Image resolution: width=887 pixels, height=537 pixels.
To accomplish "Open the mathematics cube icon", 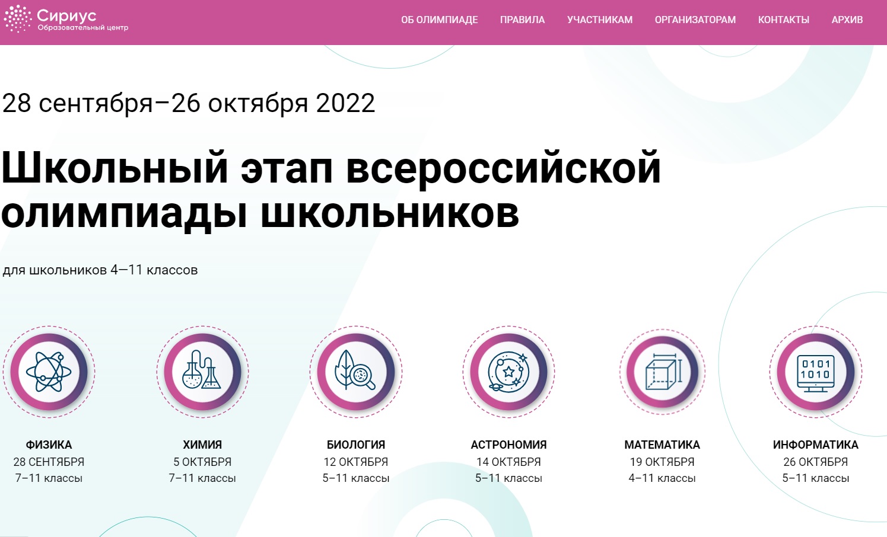I will pos(662,372).
